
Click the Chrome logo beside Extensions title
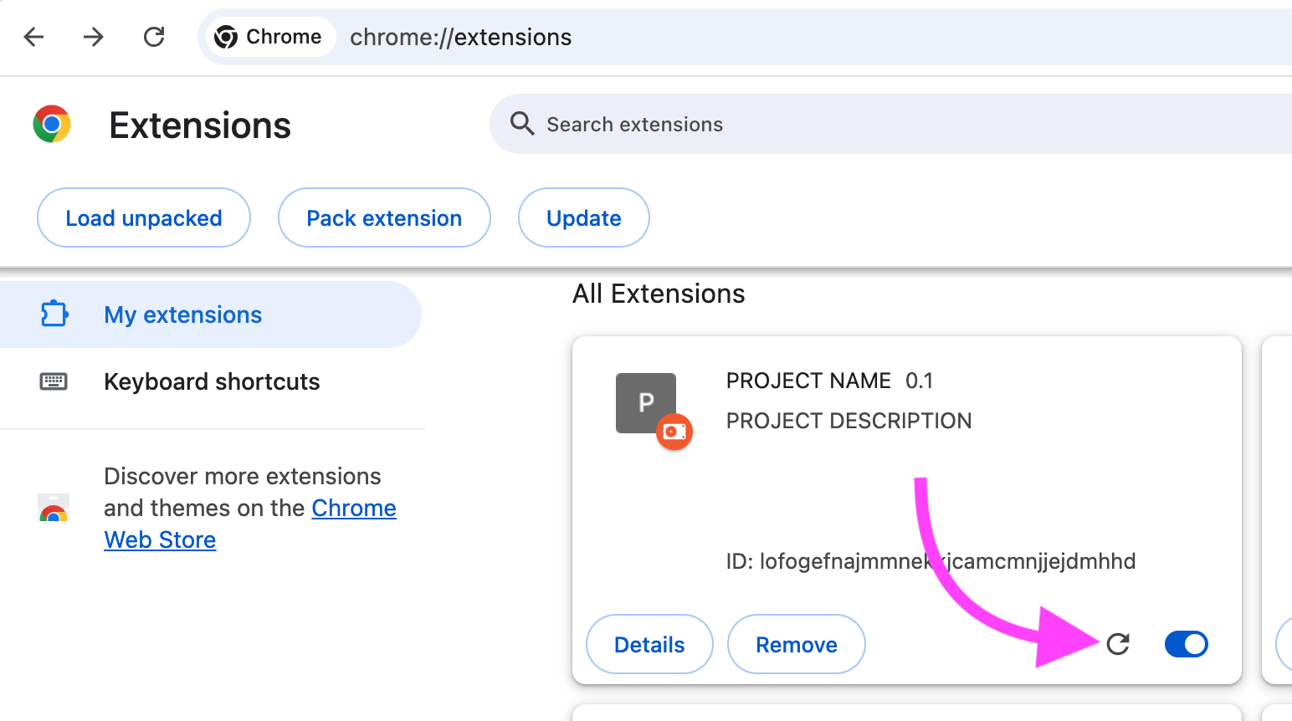52,125
